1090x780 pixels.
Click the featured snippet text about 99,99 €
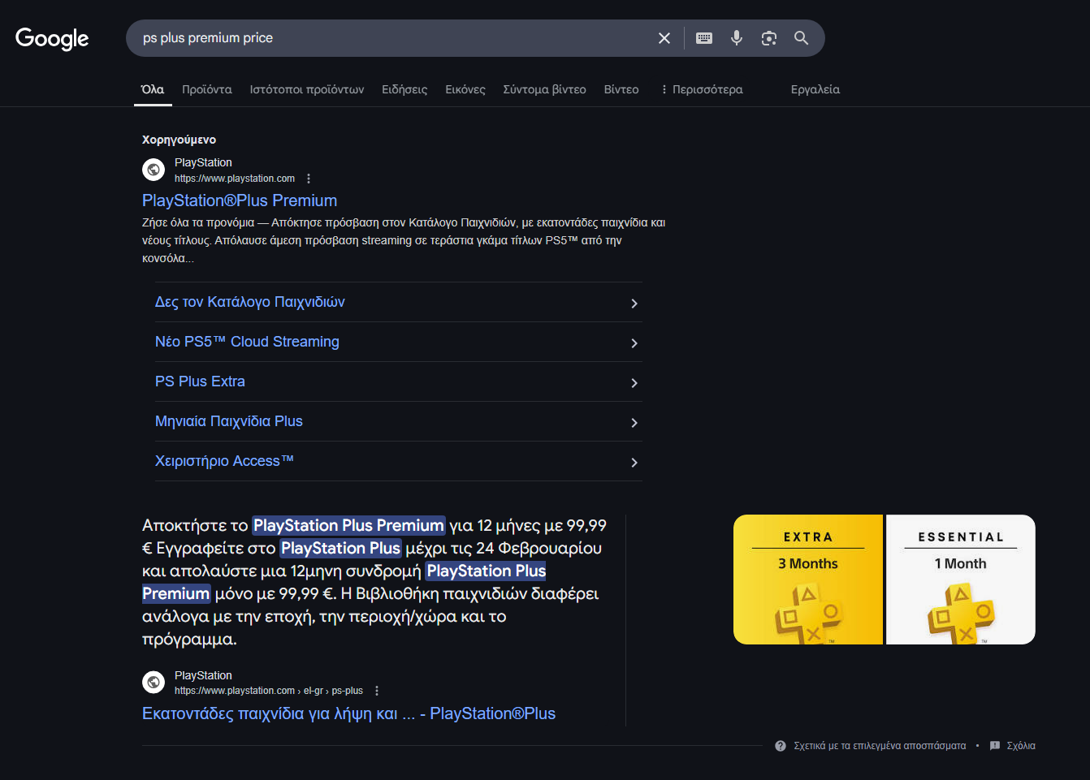click(x=374, y=582)
